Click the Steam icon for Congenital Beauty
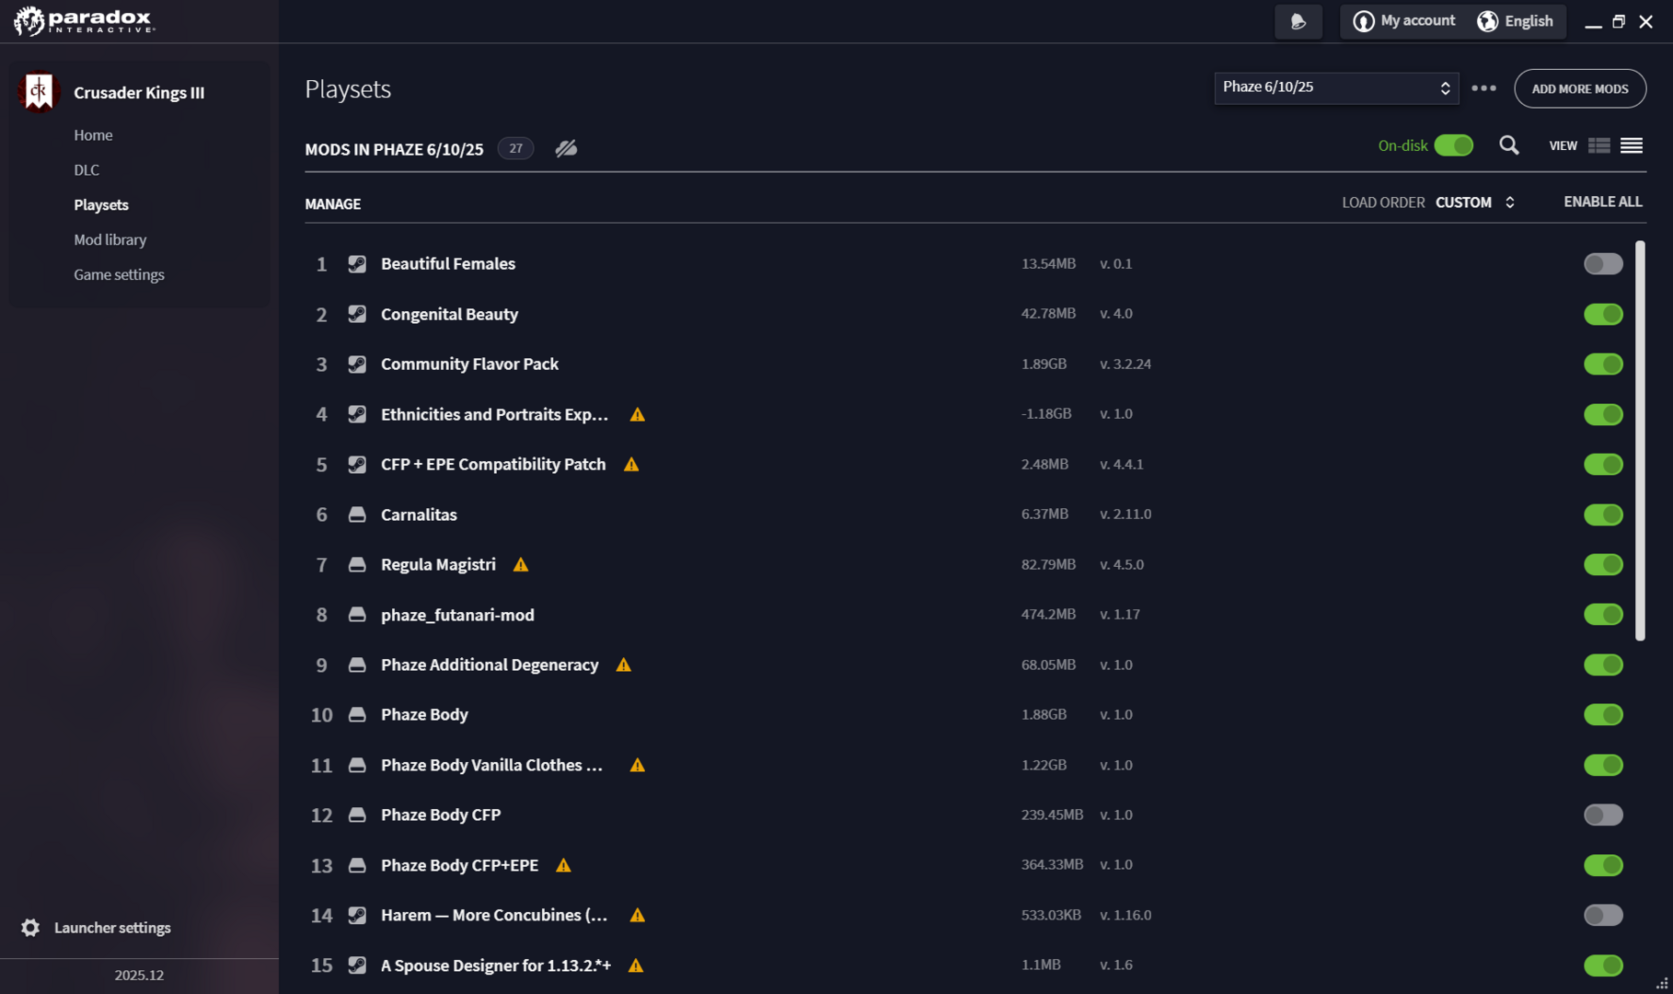Screen dimensions: 1673x994 pos(357,314)
